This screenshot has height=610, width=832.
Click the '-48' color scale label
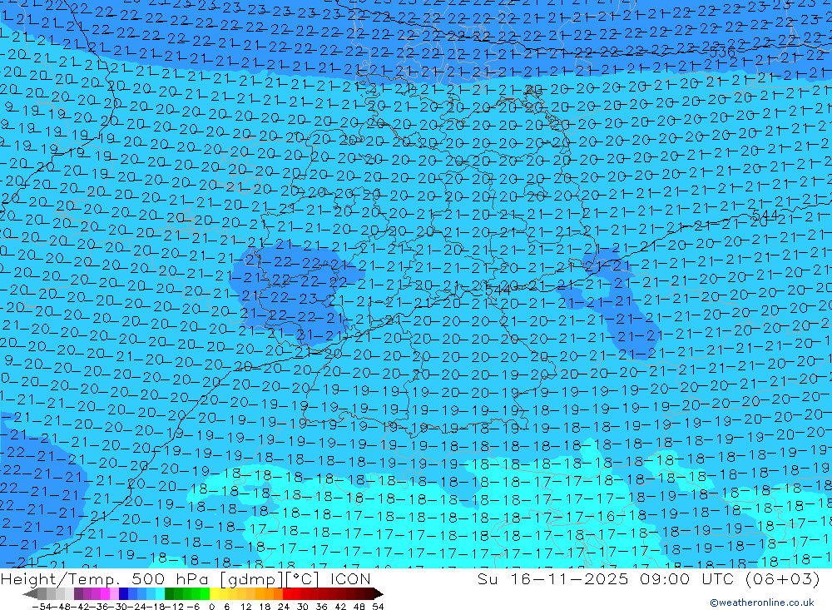click(x=61, y=607)
